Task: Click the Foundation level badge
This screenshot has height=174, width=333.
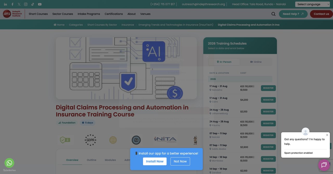Action: [x=67, y=123]
